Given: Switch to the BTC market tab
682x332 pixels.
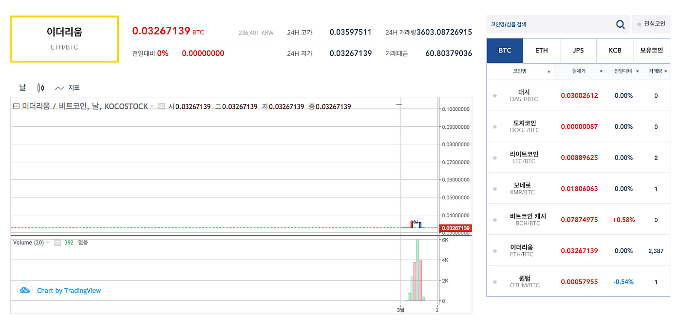Looking at the screenshot, I should (x=505, y=51).
